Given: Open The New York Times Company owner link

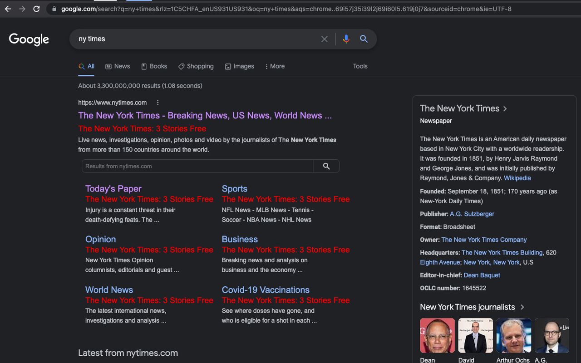Looking at the screenshot, I should (x=484, y=240).
